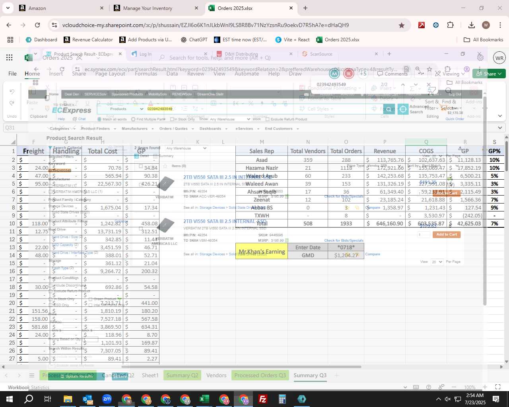Open the Processed Orders Q3 sheet tab
Viewport: 509px width, 407px height.
260,375
